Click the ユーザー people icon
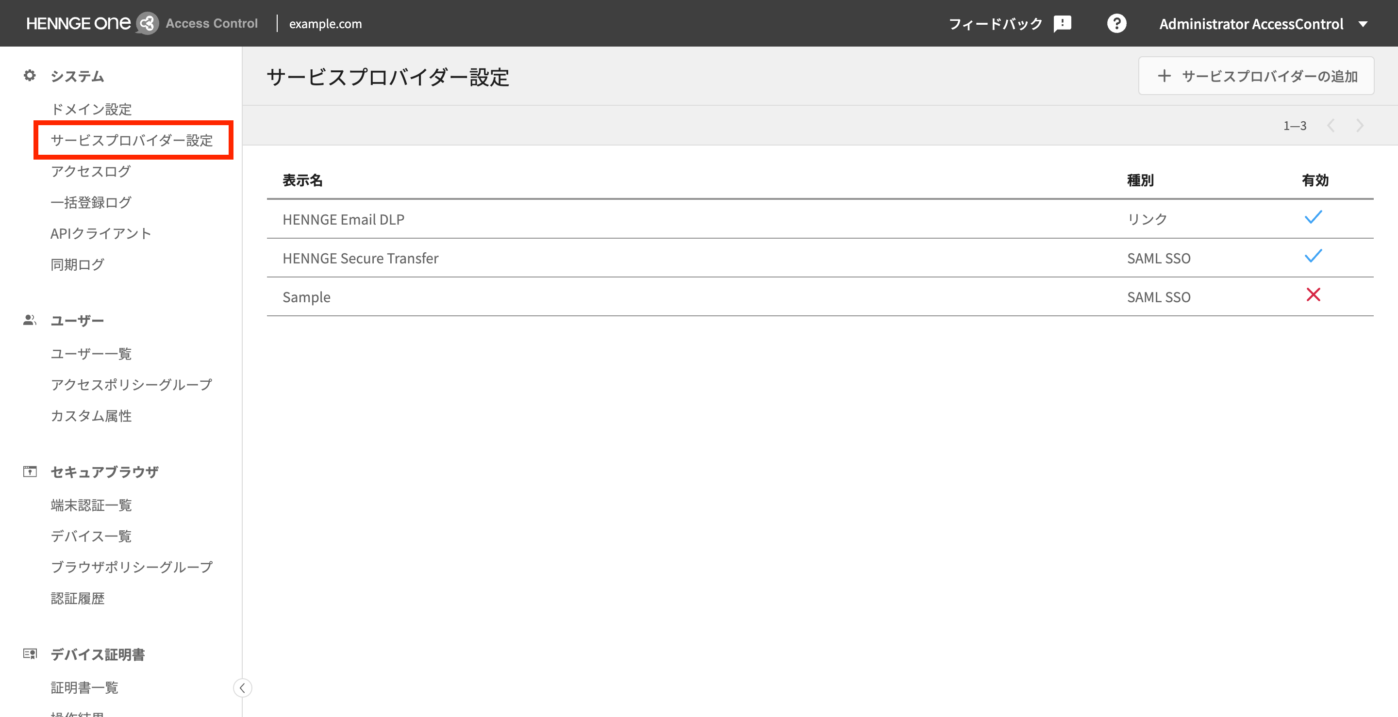Image resolution: width=1398 pixels, height=717 pixels. tap(30, 320)
